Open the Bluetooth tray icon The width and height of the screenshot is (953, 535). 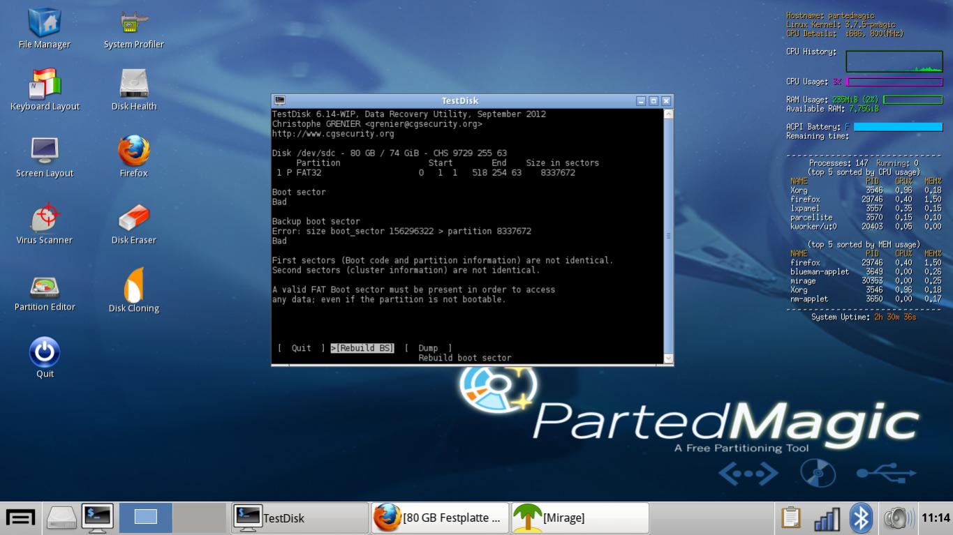point(861,518)
